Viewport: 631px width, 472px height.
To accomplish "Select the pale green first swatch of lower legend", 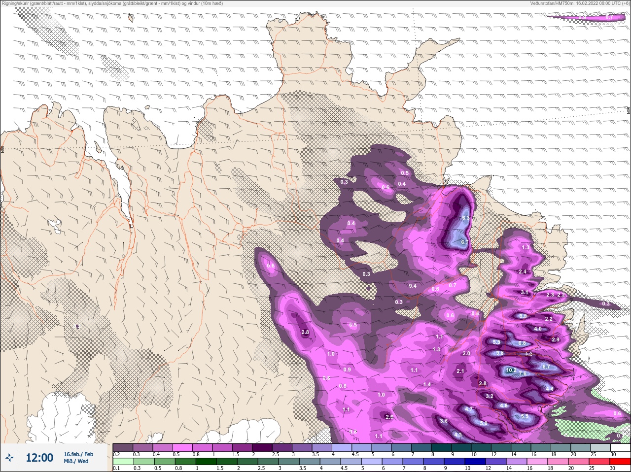I will click(123, 462).
